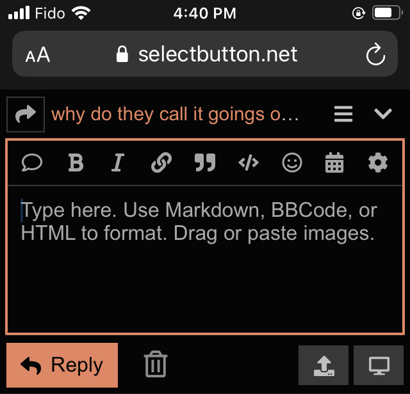
Task: Open composer options gear menu
Action: tap(378, 164)
